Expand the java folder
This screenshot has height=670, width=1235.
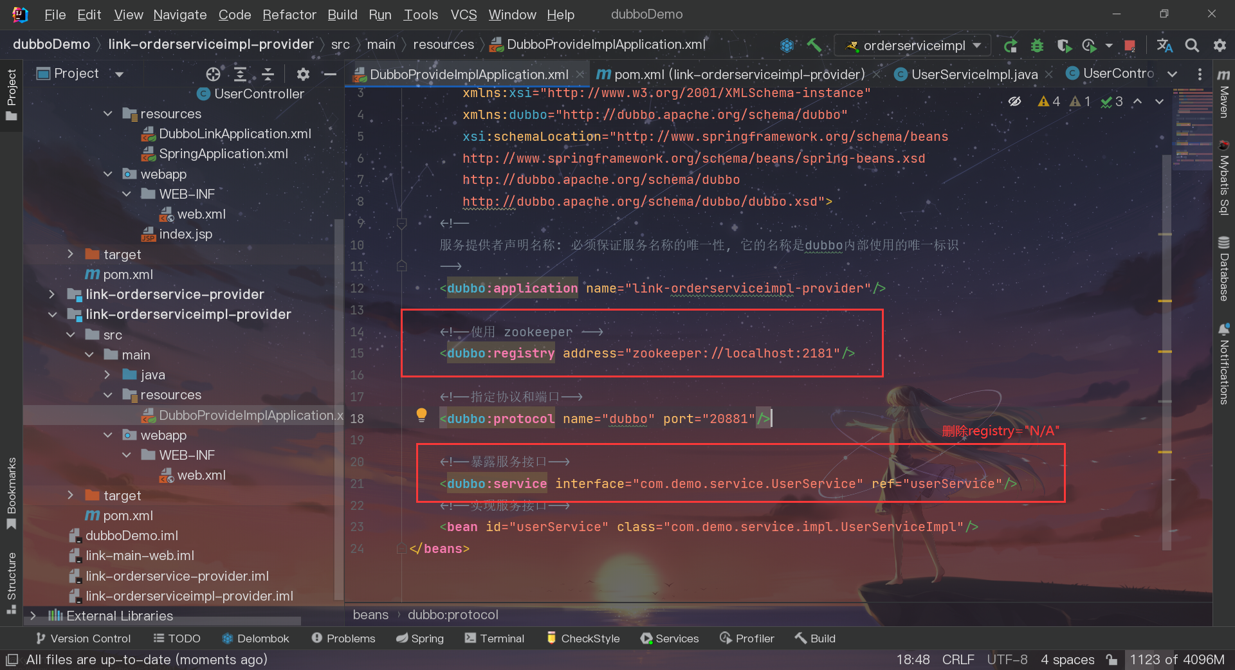(107, 375)
